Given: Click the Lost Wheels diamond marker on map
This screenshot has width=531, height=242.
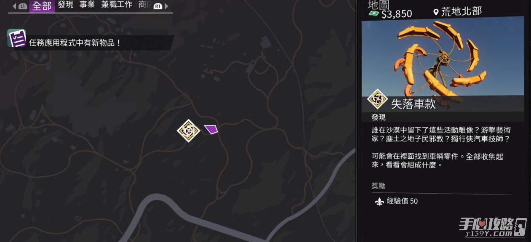Looking at the screenshot, I should [x=188, y=130].
